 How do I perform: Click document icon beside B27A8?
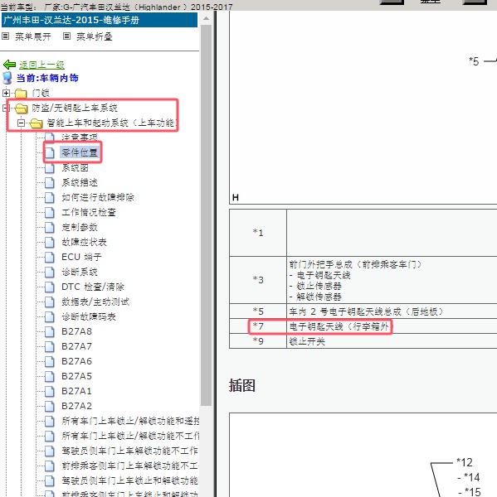pos(50,331)
